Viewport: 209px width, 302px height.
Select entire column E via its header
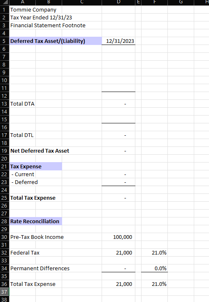(138, 2)
